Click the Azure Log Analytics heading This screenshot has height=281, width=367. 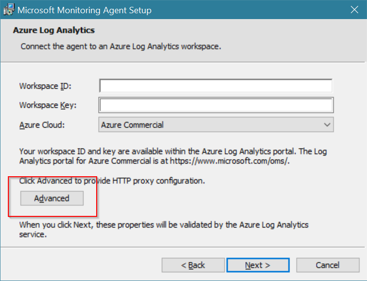[x=53, y=30]
